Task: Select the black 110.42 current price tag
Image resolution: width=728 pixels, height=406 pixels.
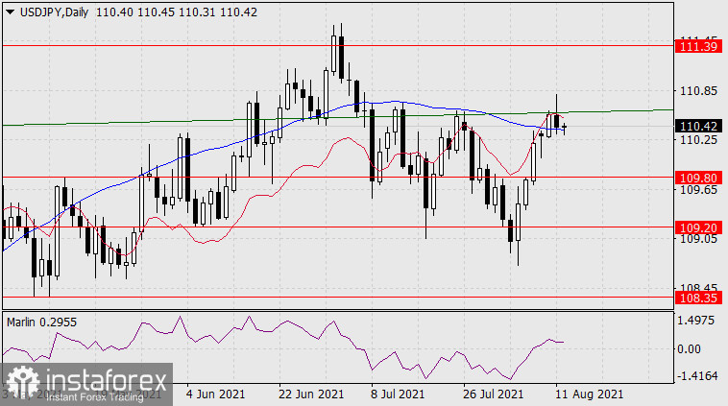Action: pos(695,126)
